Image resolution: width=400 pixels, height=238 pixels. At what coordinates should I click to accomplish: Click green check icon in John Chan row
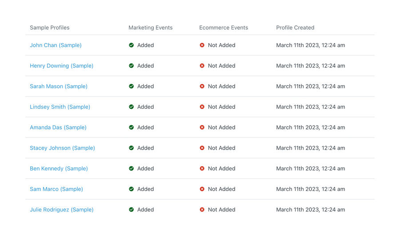pos(131,45)
